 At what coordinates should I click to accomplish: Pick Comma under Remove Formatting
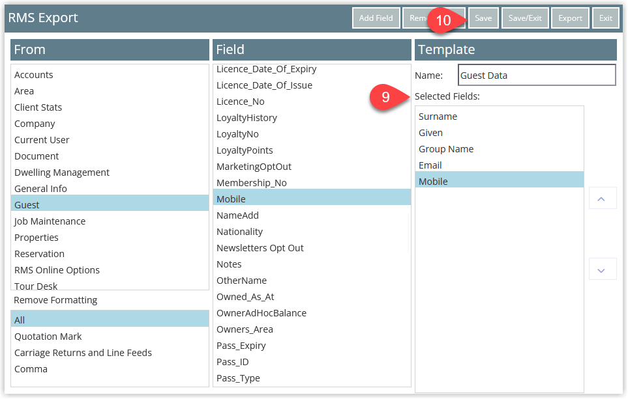coord(110,369)
